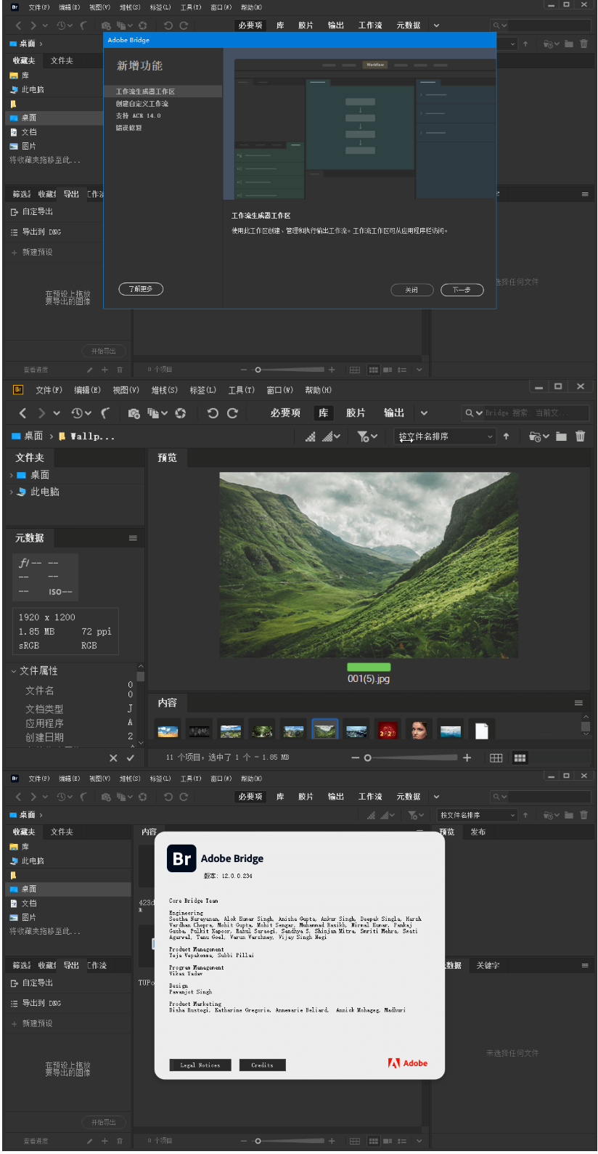The image size is (598, 1154).
Task: Select the red 2022 thumbnail in 内容 panel
Action: point(388,731)
